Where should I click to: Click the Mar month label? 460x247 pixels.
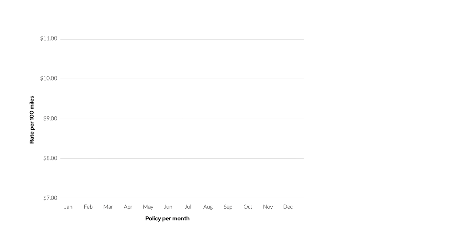click(x=108, y=207)
